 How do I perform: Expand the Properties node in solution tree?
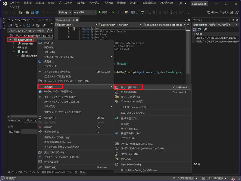(x=14, y=44)
